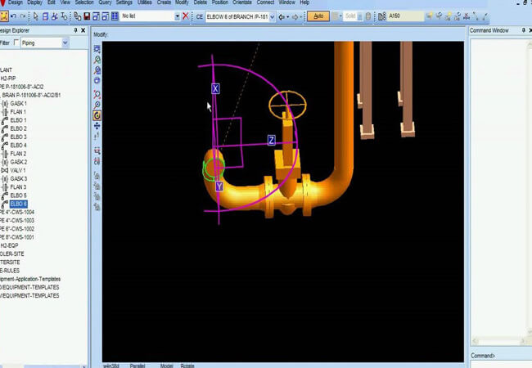Open the Solid representation dropdown
Viewport: 532px width, 368px height.
(359, 16)
